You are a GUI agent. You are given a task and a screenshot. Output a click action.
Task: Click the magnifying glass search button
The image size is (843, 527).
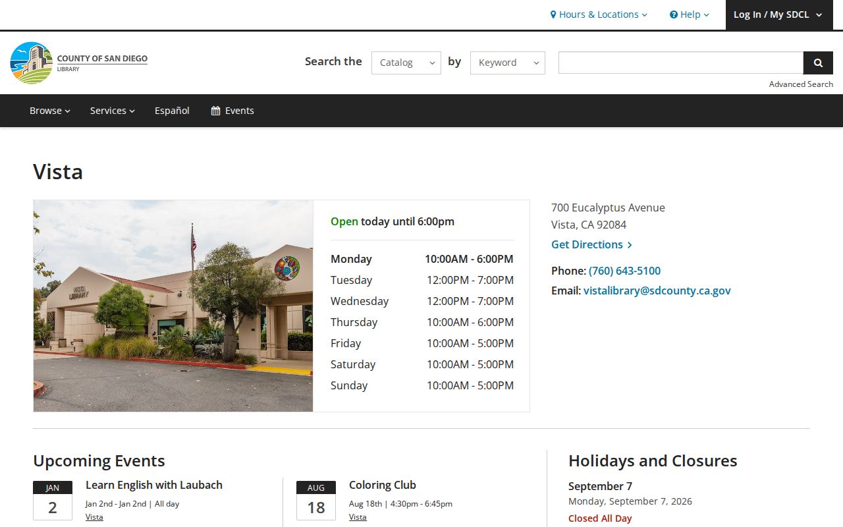(818, 63)
